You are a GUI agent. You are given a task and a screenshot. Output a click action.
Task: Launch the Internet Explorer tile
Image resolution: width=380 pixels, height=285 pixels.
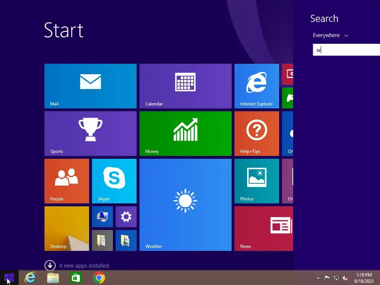click(257, 86)
